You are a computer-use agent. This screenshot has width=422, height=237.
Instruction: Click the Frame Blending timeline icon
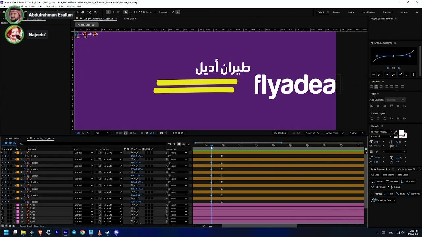click(x=179, y=144)
